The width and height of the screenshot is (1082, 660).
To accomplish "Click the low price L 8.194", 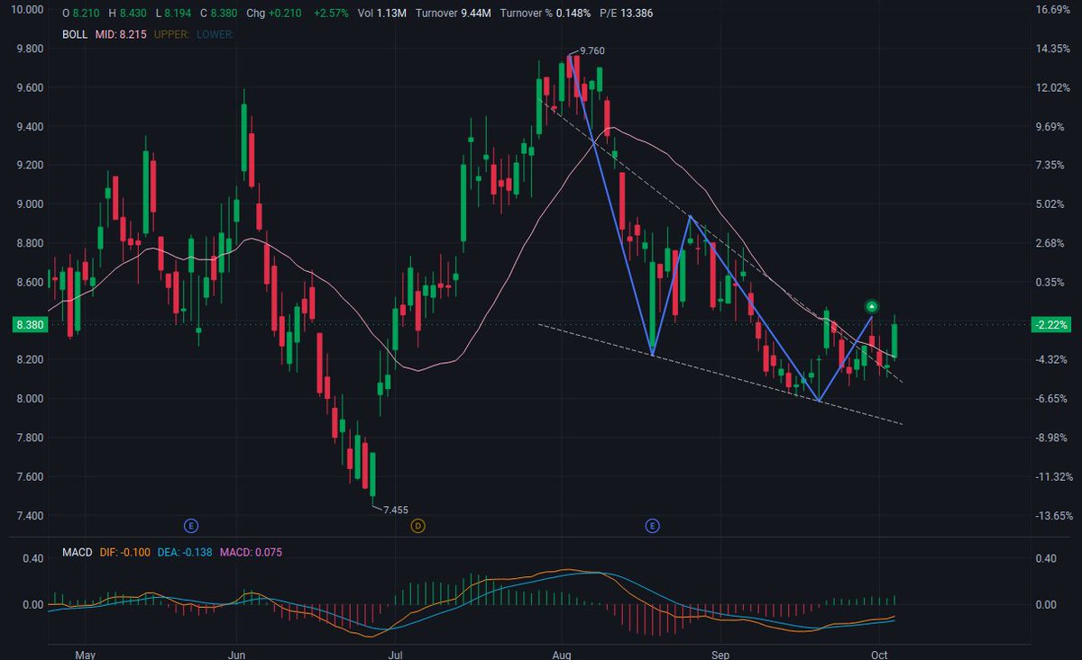I will click(x=171, y=14).
